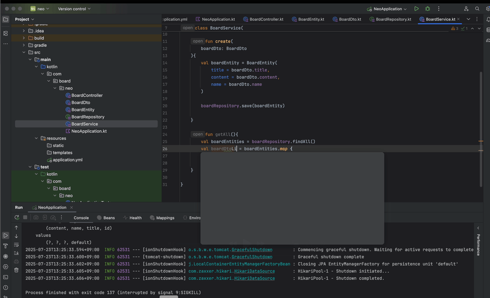Screen dimensions: 490x298
Task: Open Version control dropdown
Action: pyautogui.click(x=74, y=9)
